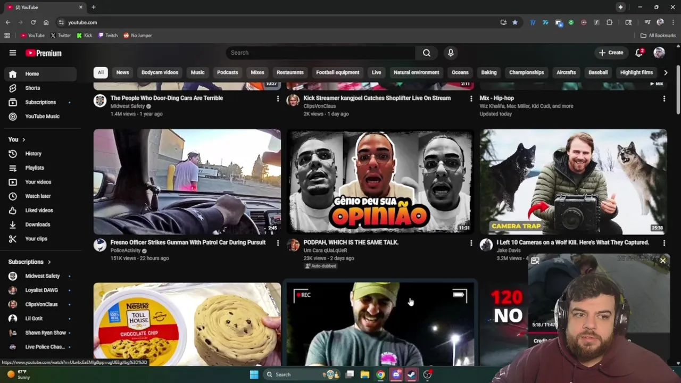Reload the page in browser toolbar
The width and height of the screenshot is (681, 383).
(x=33, y=22)
